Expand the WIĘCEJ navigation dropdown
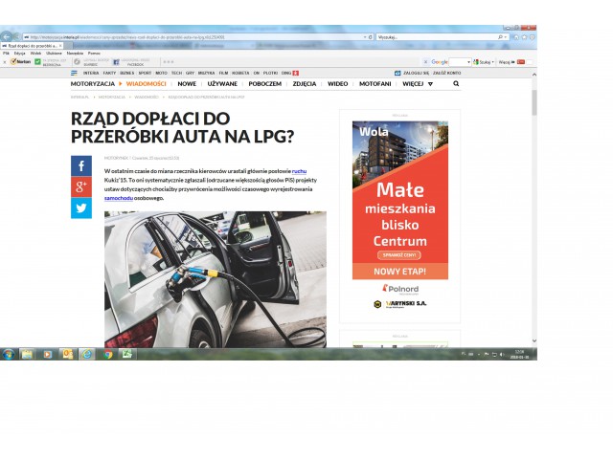613x459 pixels. click(x=417, y=83)
